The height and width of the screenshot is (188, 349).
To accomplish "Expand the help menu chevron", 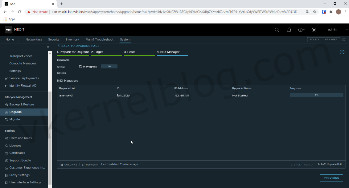I will pyautogui.click(x=304, y=30).
